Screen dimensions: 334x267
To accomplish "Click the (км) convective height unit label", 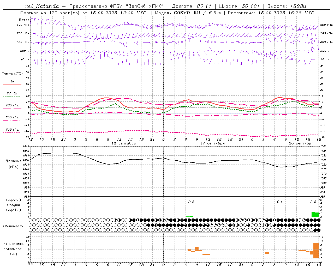I will 13,254.
